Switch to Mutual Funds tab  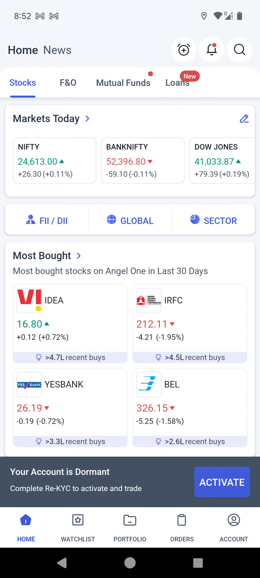tap(123, 83)
